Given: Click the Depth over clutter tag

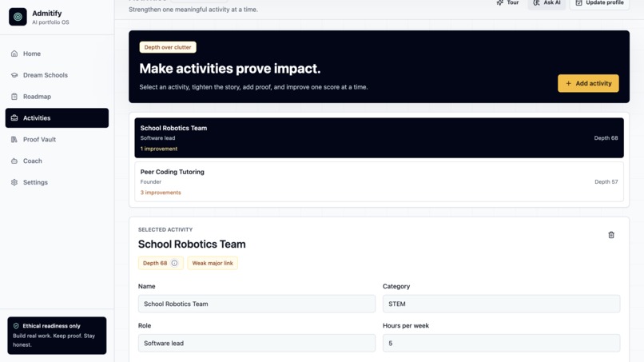Looking at the screenshot, I should (x=168, y=47).
